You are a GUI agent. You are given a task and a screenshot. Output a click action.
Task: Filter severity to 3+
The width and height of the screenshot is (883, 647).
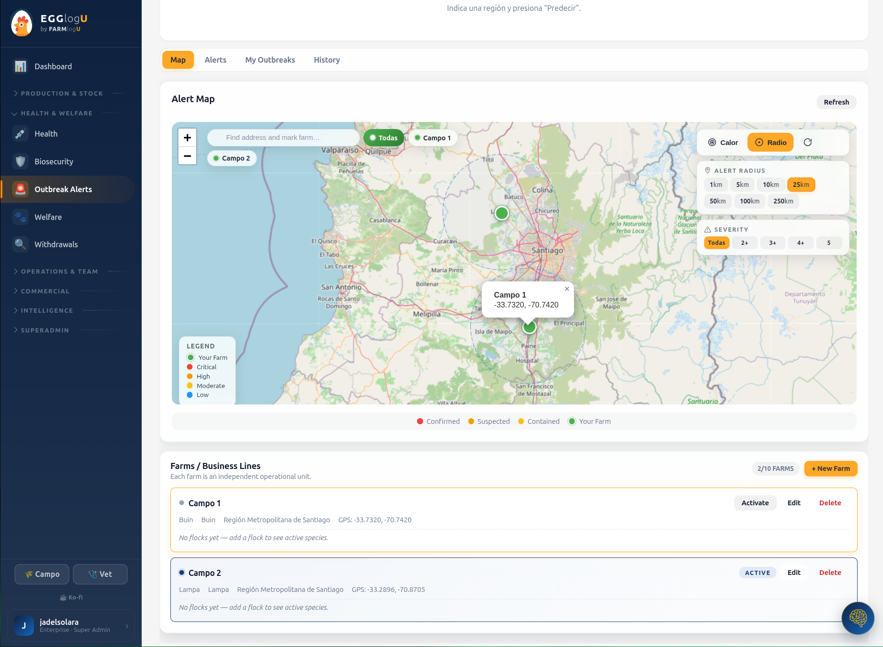pyautogui.click(x=772, y=243)
